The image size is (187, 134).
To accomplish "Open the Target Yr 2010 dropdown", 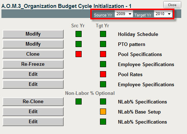I will 163,14.
